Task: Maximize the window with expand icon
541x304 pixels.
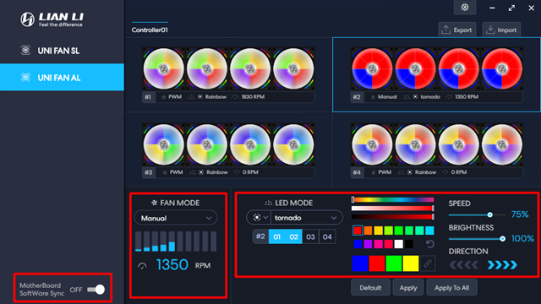Action: [511, 8]
